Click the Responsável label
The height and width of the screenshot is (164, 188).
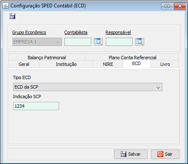[x=118, y=32]
